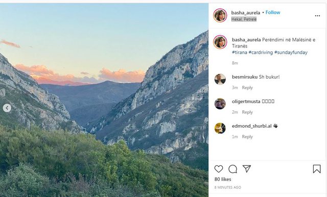
Task: Reply to edmond_shurbi.al's comment
Action: pyautogui.click(x=247, y=137)
